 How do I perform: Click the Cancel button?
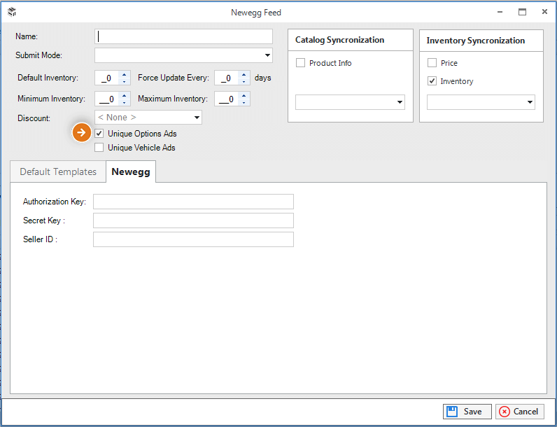[520, 412]
